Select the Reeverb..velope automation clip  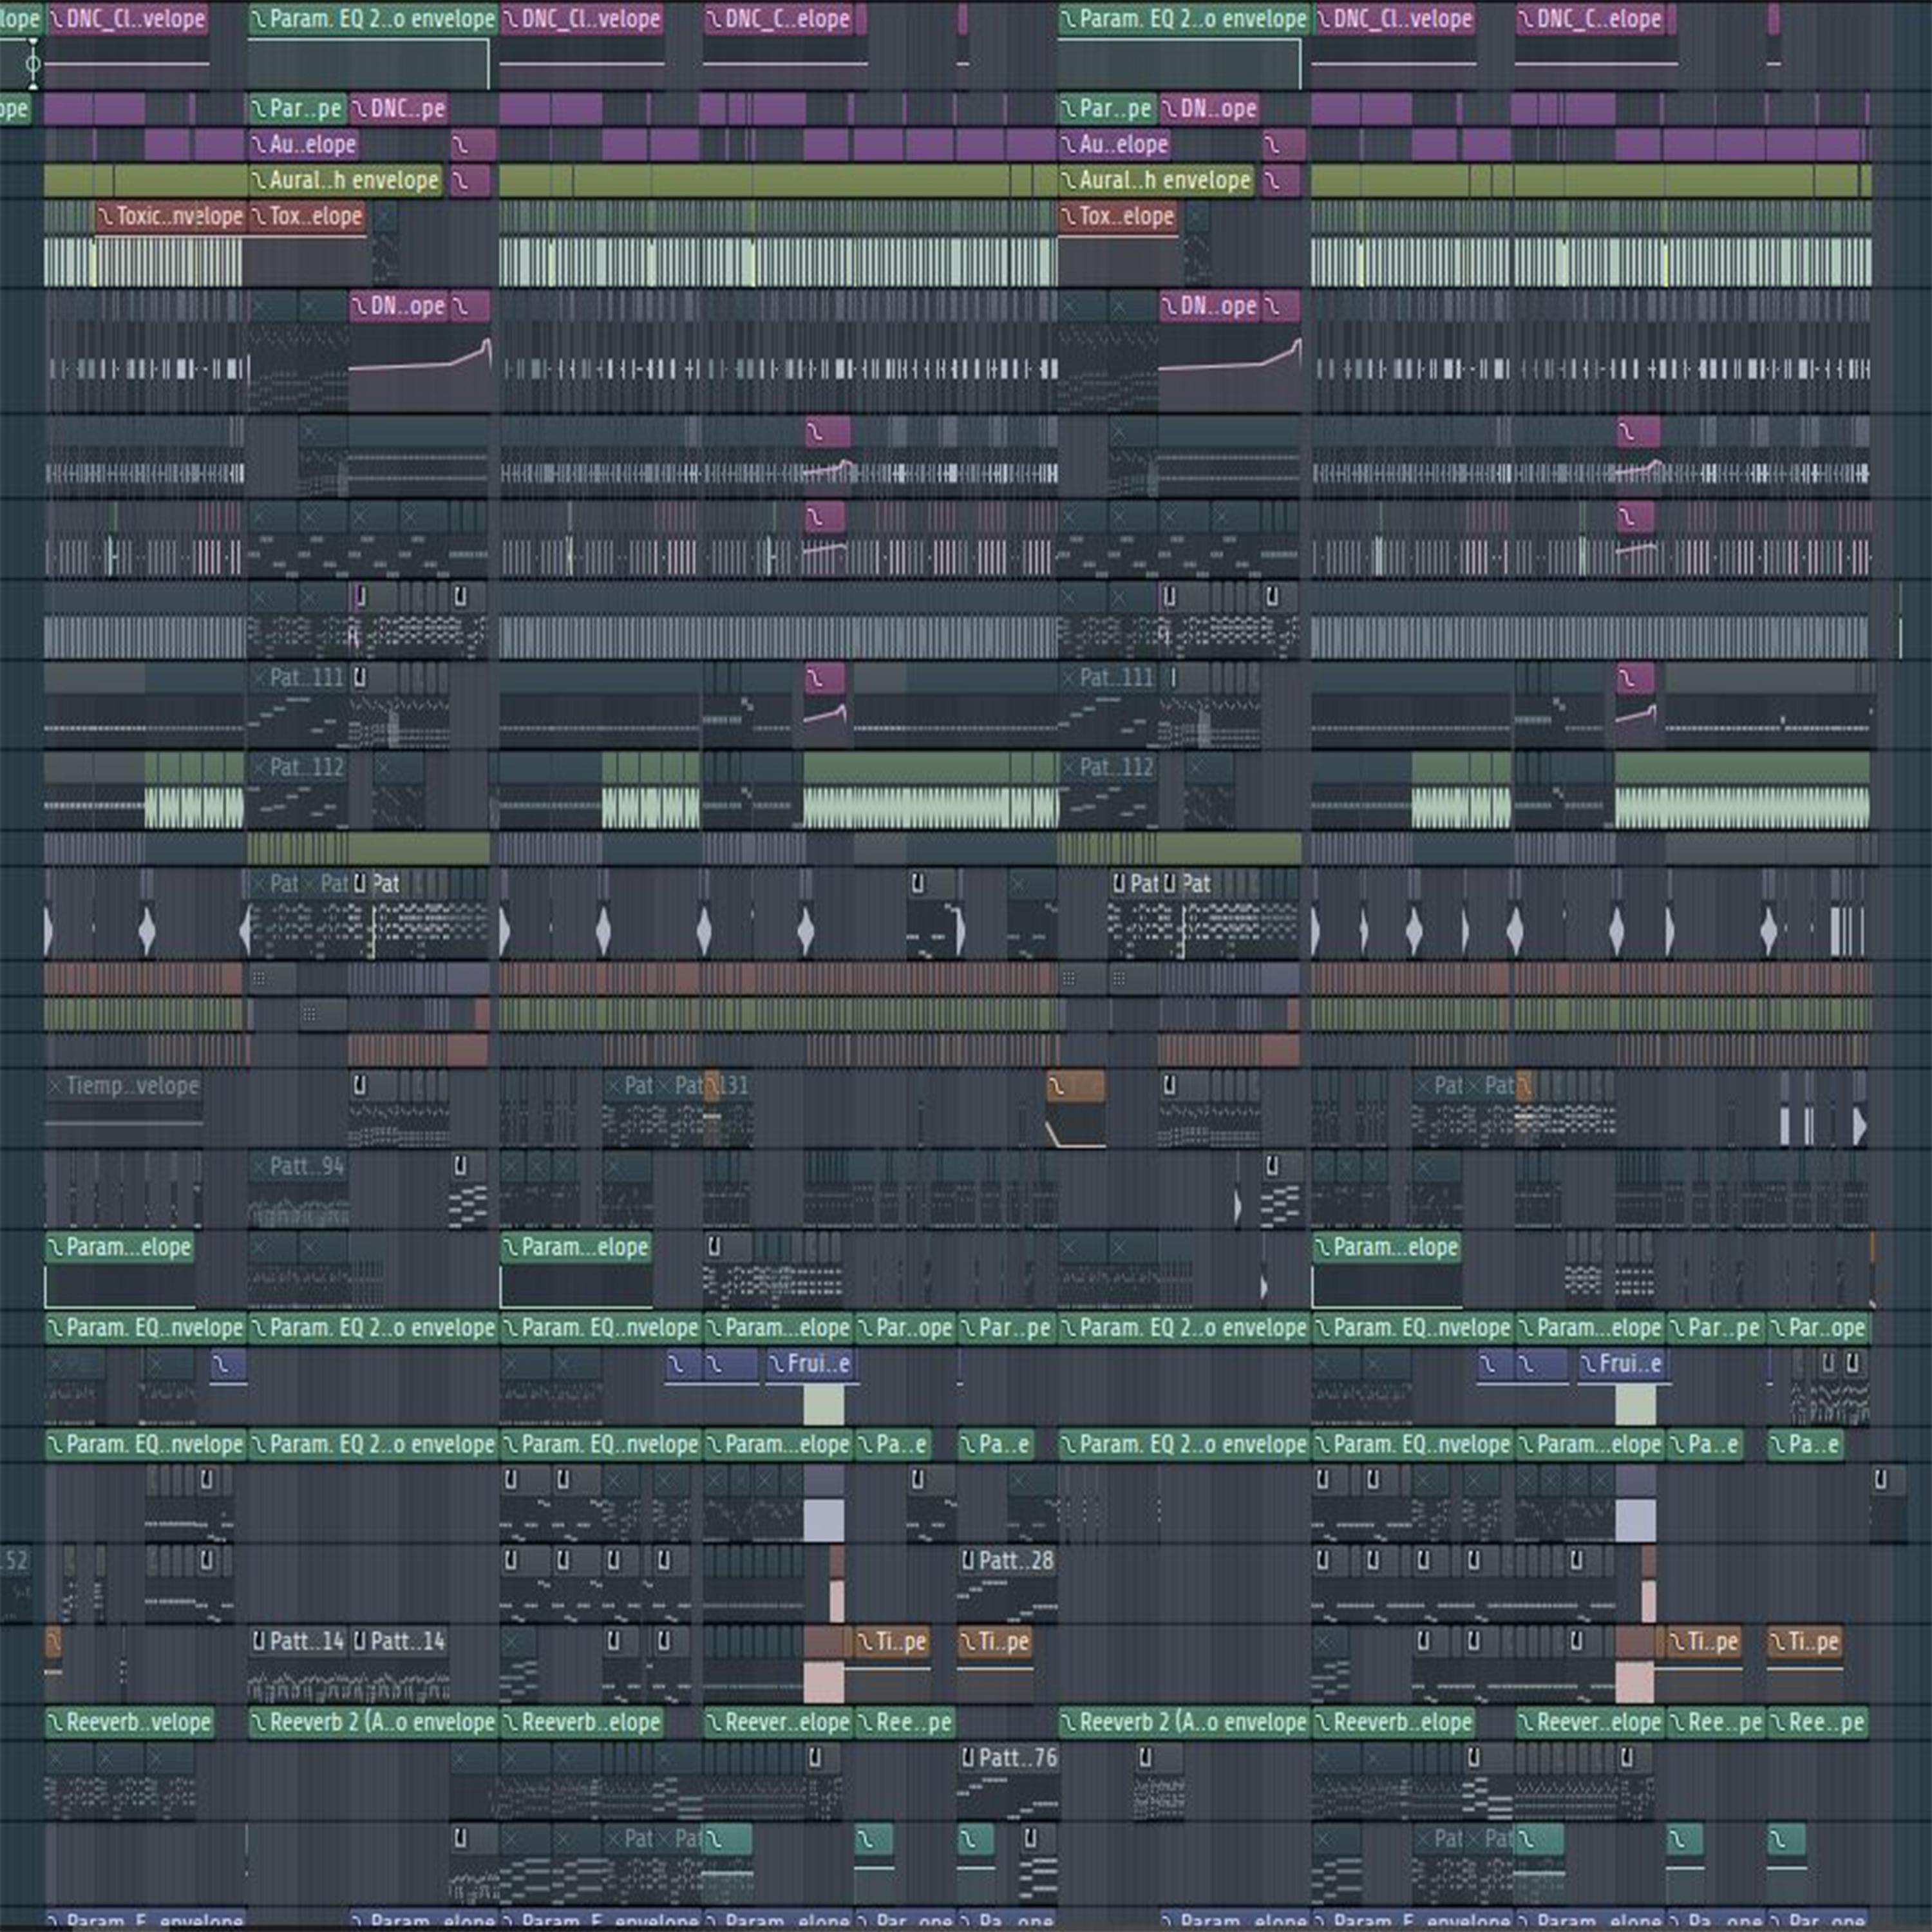point(129,1722)
